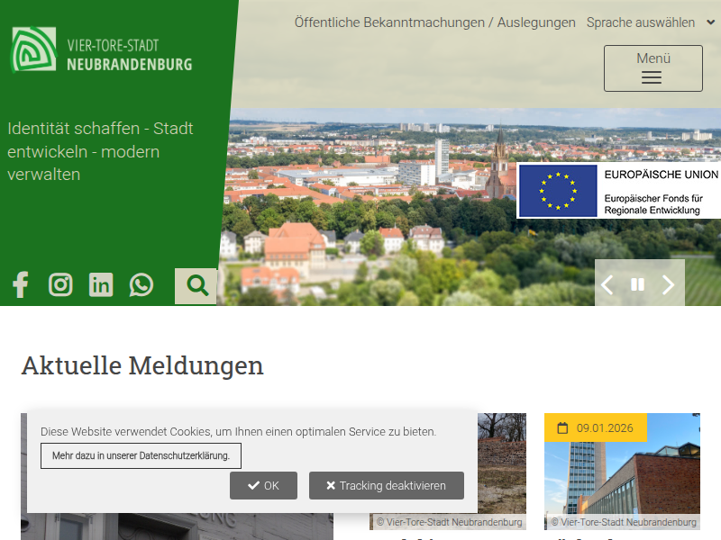
Task: Go to the previous slide arrow
Action: pos(607,285)
